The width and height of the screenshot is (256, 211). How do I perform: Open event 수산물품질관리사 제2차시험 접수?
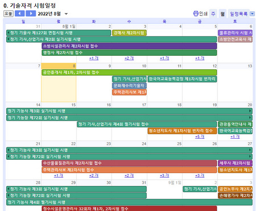tap(129, 163)
